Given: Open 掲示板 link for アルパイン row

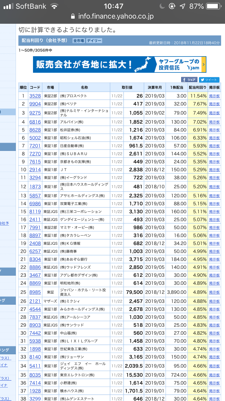Looking at the screenshot, I should (x=214, y=122).
